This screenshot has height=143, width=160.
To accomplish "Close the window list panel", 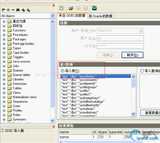I will tap(53, 126).
